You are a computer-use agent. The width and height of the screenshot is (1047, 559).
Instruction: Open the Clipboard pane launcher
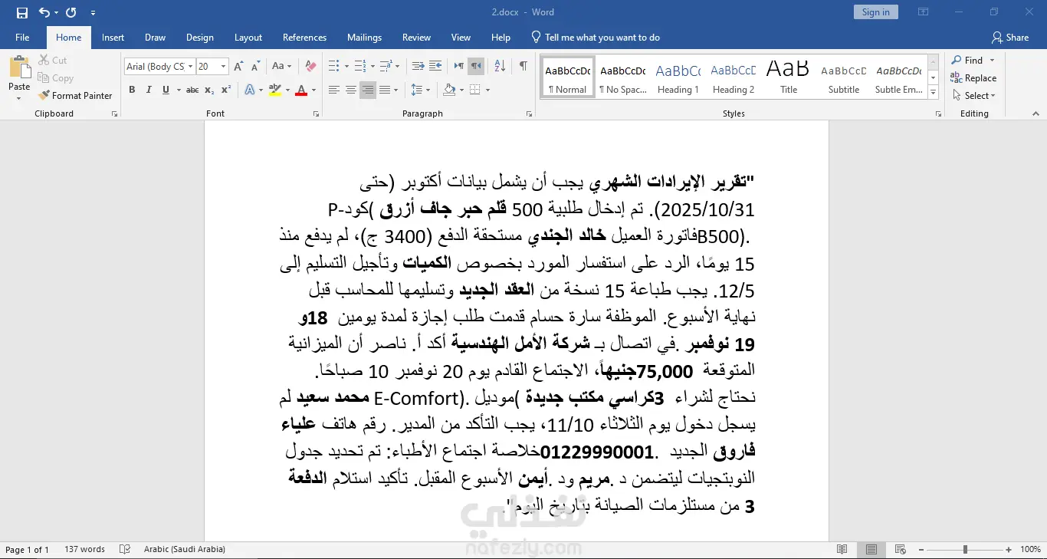point(114,113)
